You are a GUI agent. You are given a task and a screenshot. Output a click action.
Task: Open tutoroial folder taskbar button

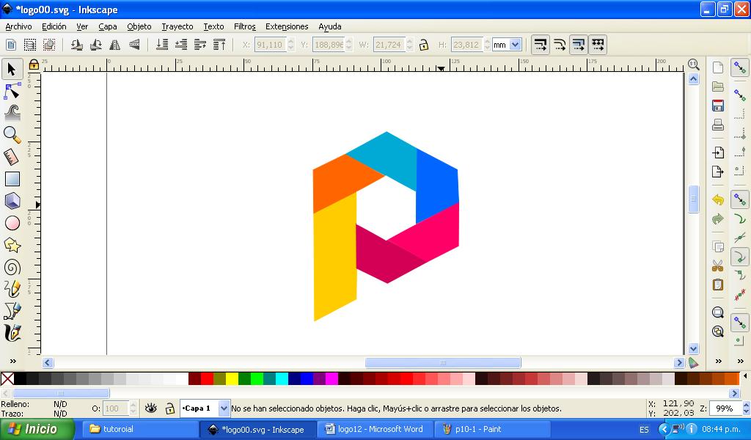coord(140,430)
